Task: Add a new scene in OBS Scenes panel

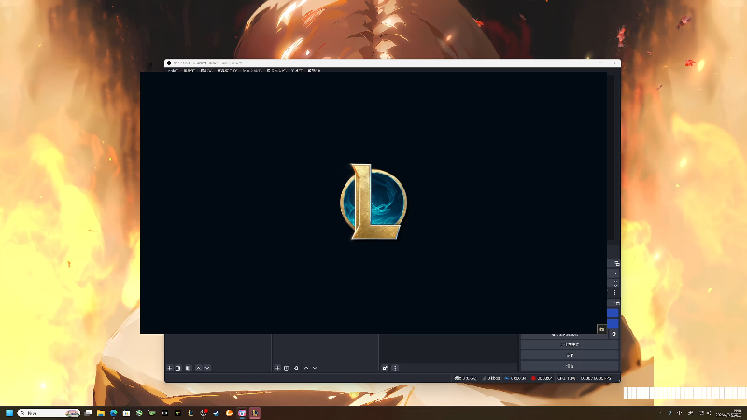Action: (170, 368)
